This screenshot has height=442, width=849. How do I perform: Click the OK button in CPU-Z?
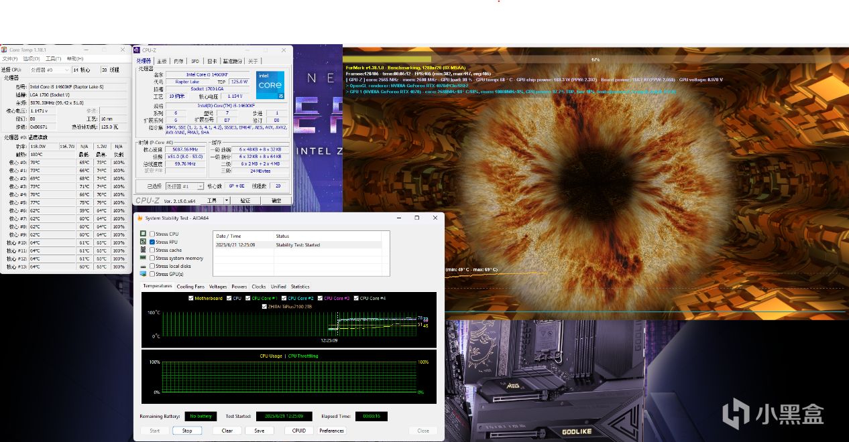point(276,200)
